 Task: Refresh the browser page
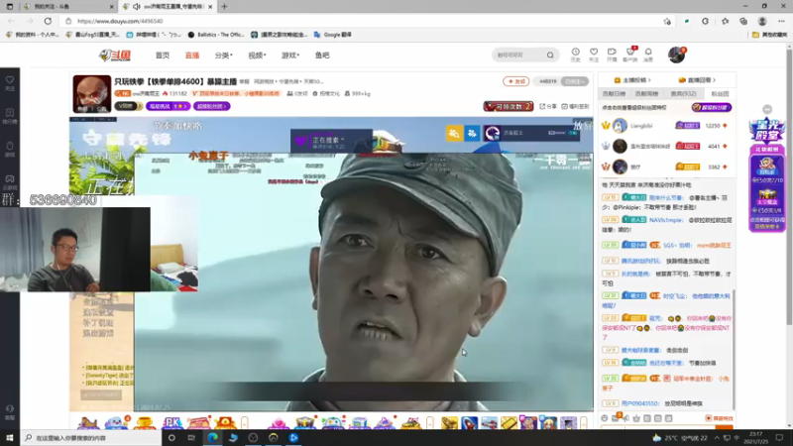(48, 21)
